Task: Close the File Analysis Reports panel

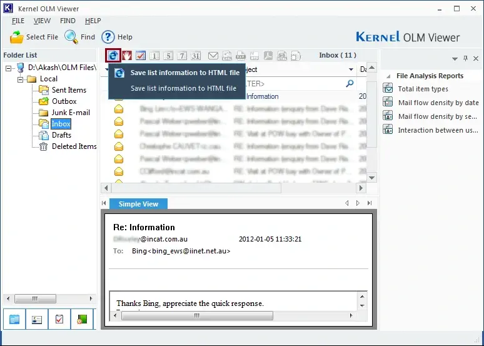Action: (476, 58)
